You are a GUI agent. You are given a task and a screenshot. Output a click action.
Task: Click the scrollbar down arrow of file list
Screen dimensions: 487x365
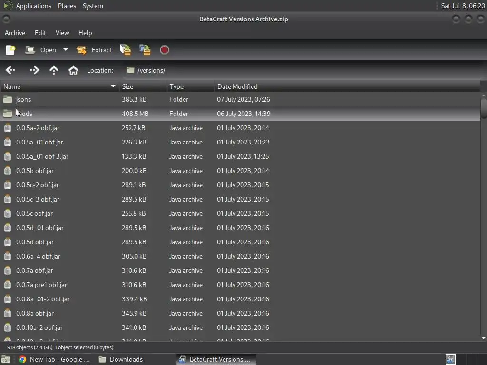click(483, 338)
